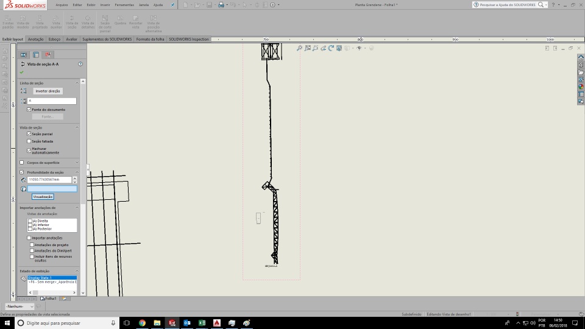Switch to Anotação tab
585x329 pixels.
pos(35,39)
